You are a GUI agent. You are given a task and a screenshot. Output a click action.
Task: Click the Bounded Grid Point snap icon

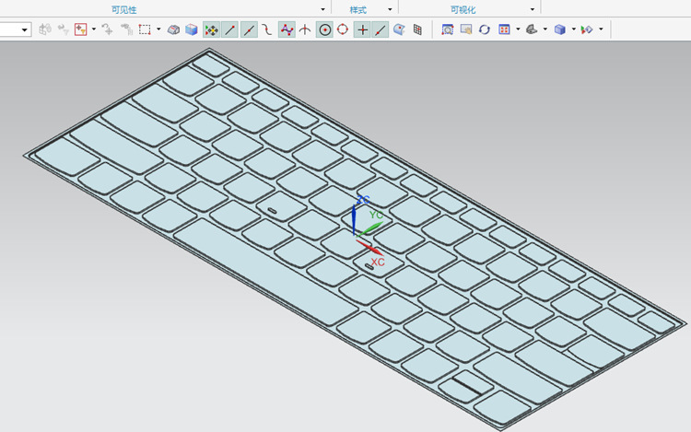pyautogui.click(x=417, y=29)
